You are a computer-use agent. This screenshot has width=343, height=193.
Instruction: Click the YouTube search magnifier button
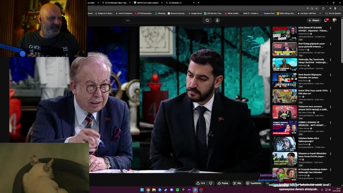coord(207,20)
